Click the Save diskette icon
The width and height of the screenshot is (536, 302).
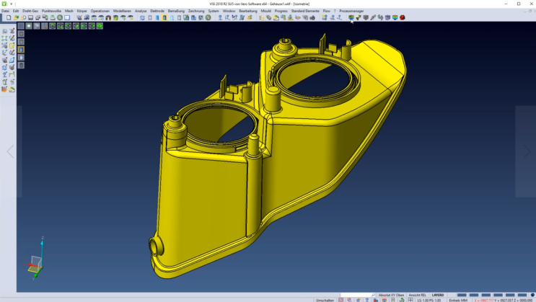coord(30,17)
